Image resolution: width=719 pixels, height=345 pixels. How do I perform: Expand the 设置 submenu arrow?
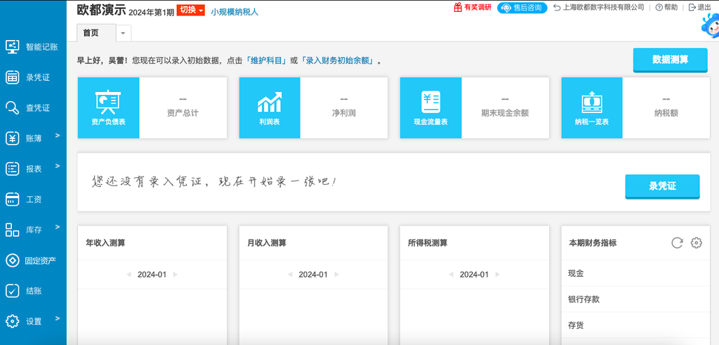click(x=58, y=318)
